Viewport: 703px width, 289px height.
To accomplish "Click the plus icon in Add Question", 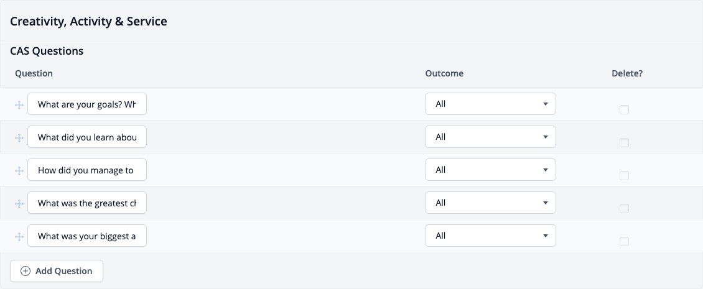I will click(x=26, y=271).
